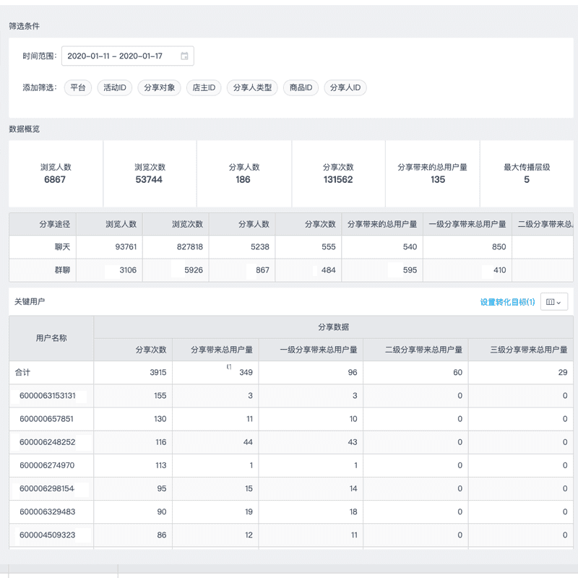This screenshot has width=578, height=578.
Task: Add the 商品ID filter
Action: [301, 87]
